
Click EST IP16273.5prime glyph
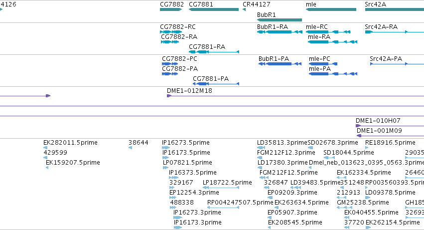[x=166, y=148]
